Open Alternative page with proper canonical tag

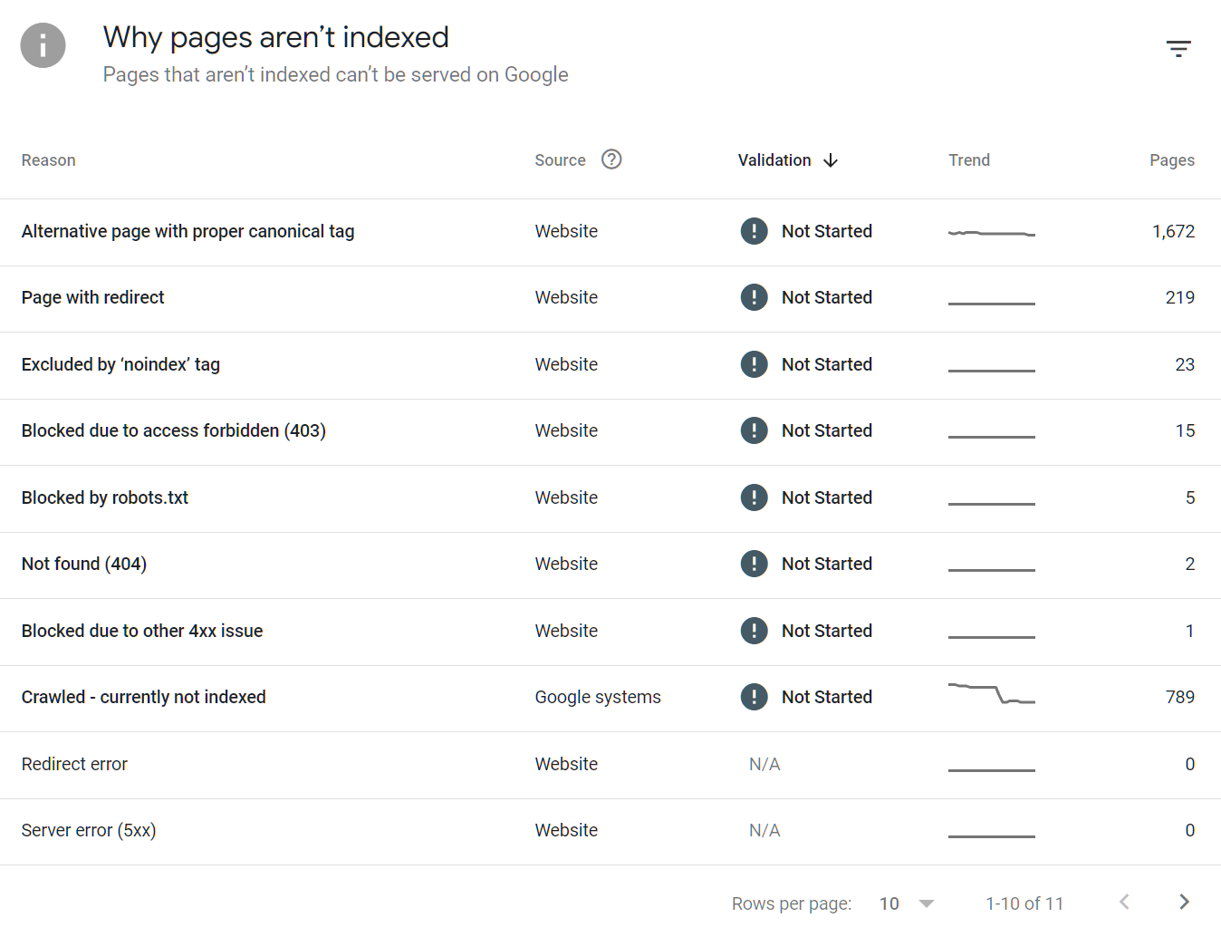point(187,231)
